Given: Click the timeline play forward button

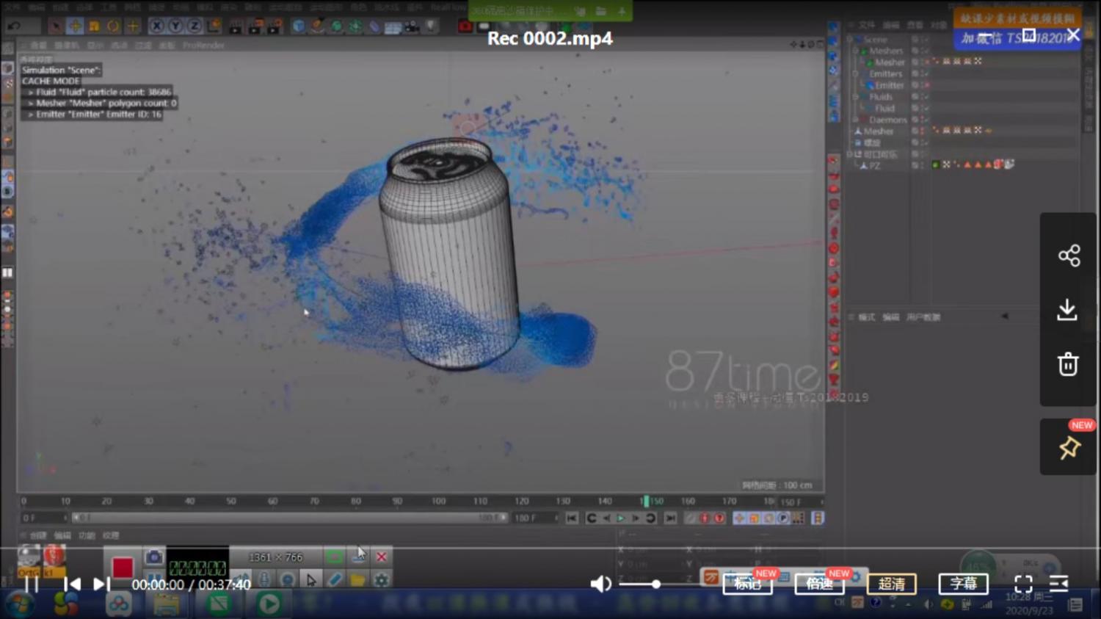Looking at the screenshot, I should click(621, 518).
